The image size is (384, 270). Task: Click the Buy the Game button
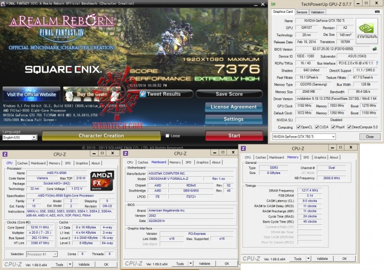click(92, 94)
